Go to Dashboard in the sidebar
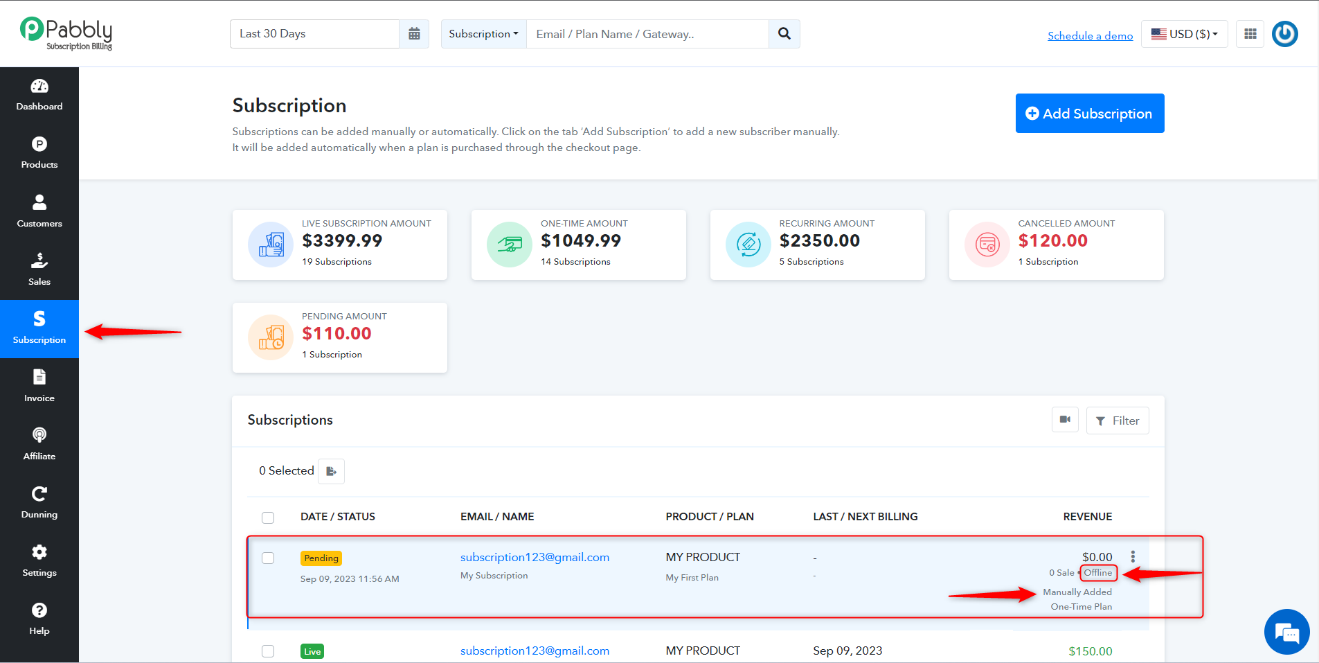This screenshot has width=1319, height=663. 39,96
